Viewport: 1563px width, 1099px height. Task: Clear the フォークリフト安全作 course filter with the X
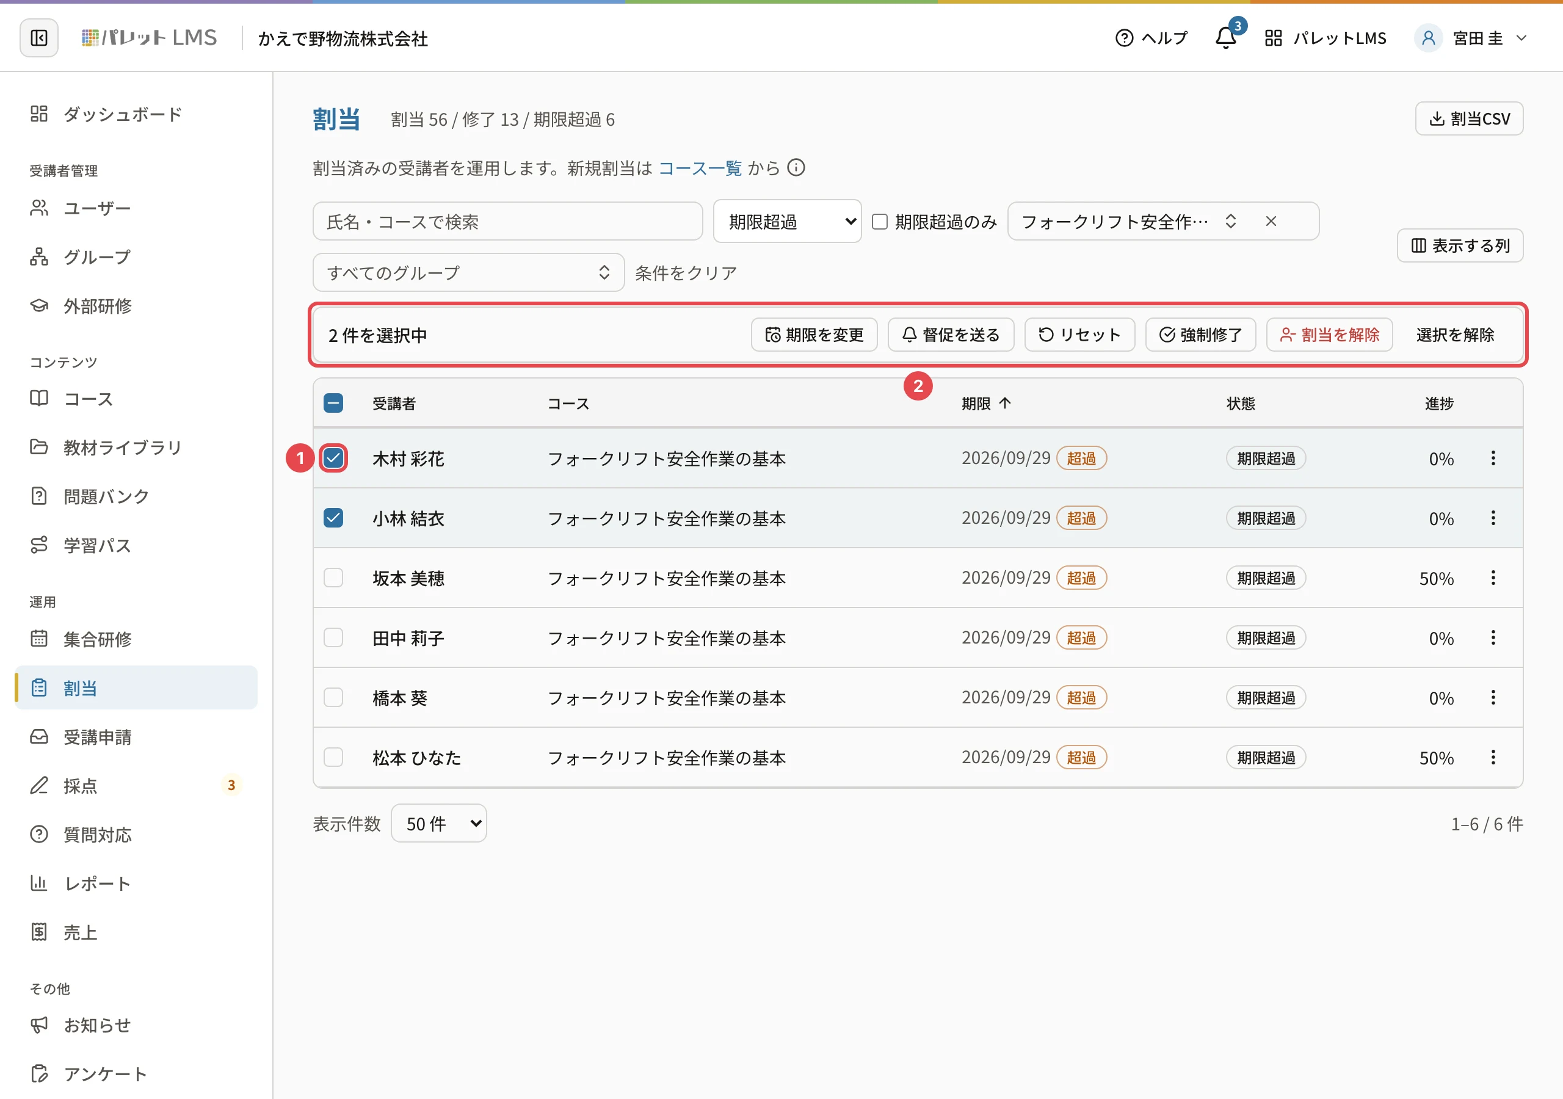[1271, 221]
